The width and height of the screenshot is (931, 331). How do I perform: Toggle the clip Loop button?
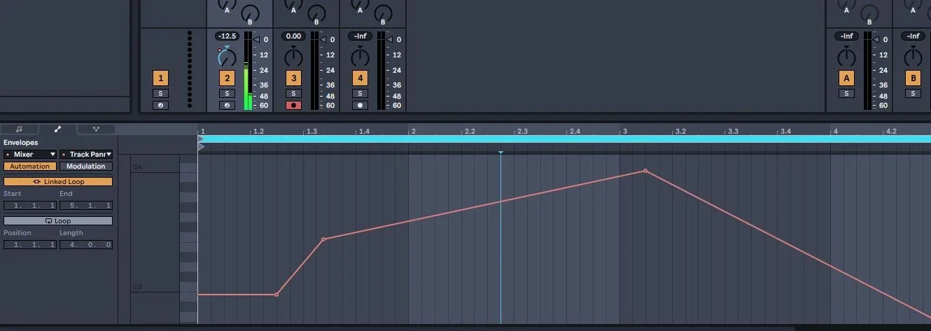point(58,220)
